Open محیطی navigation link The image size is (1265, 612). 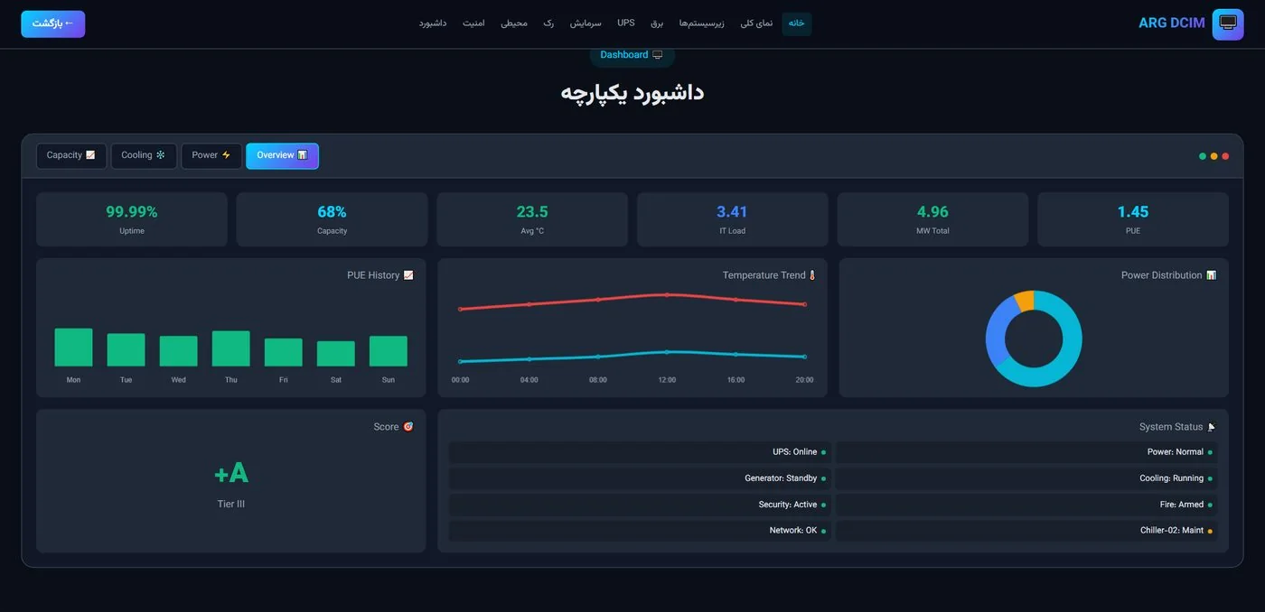tap(514, 23)
